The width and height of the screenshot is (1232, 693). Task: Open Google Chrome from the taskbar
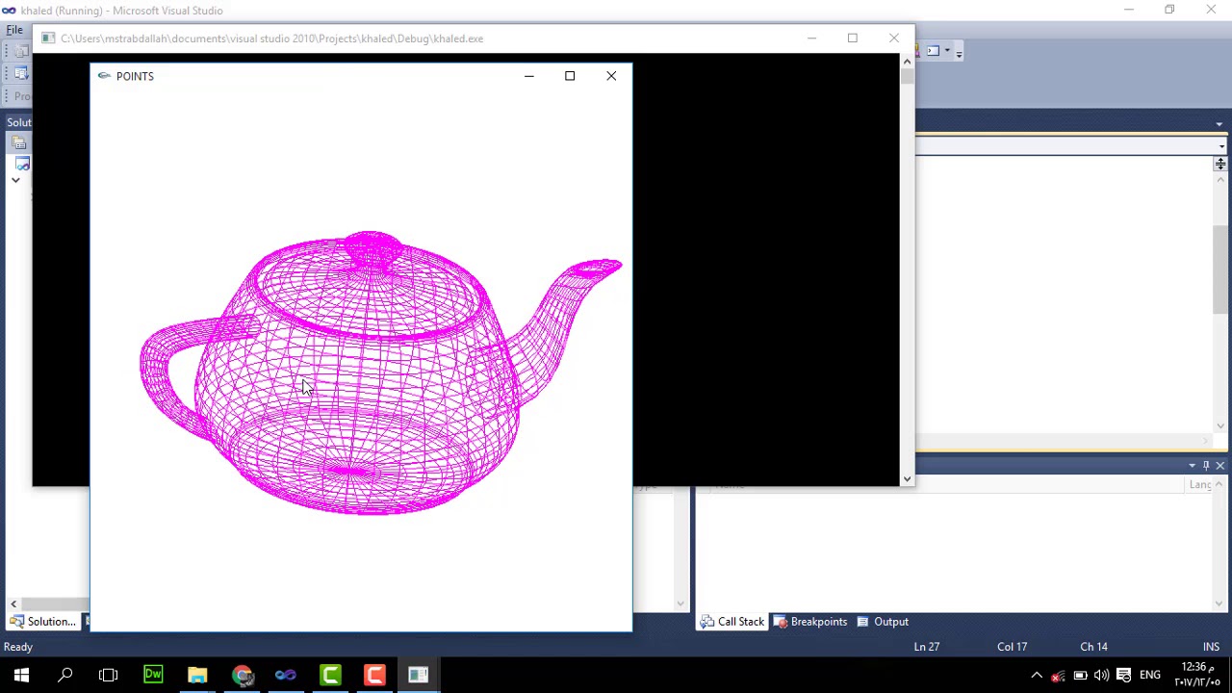(242, 675)
